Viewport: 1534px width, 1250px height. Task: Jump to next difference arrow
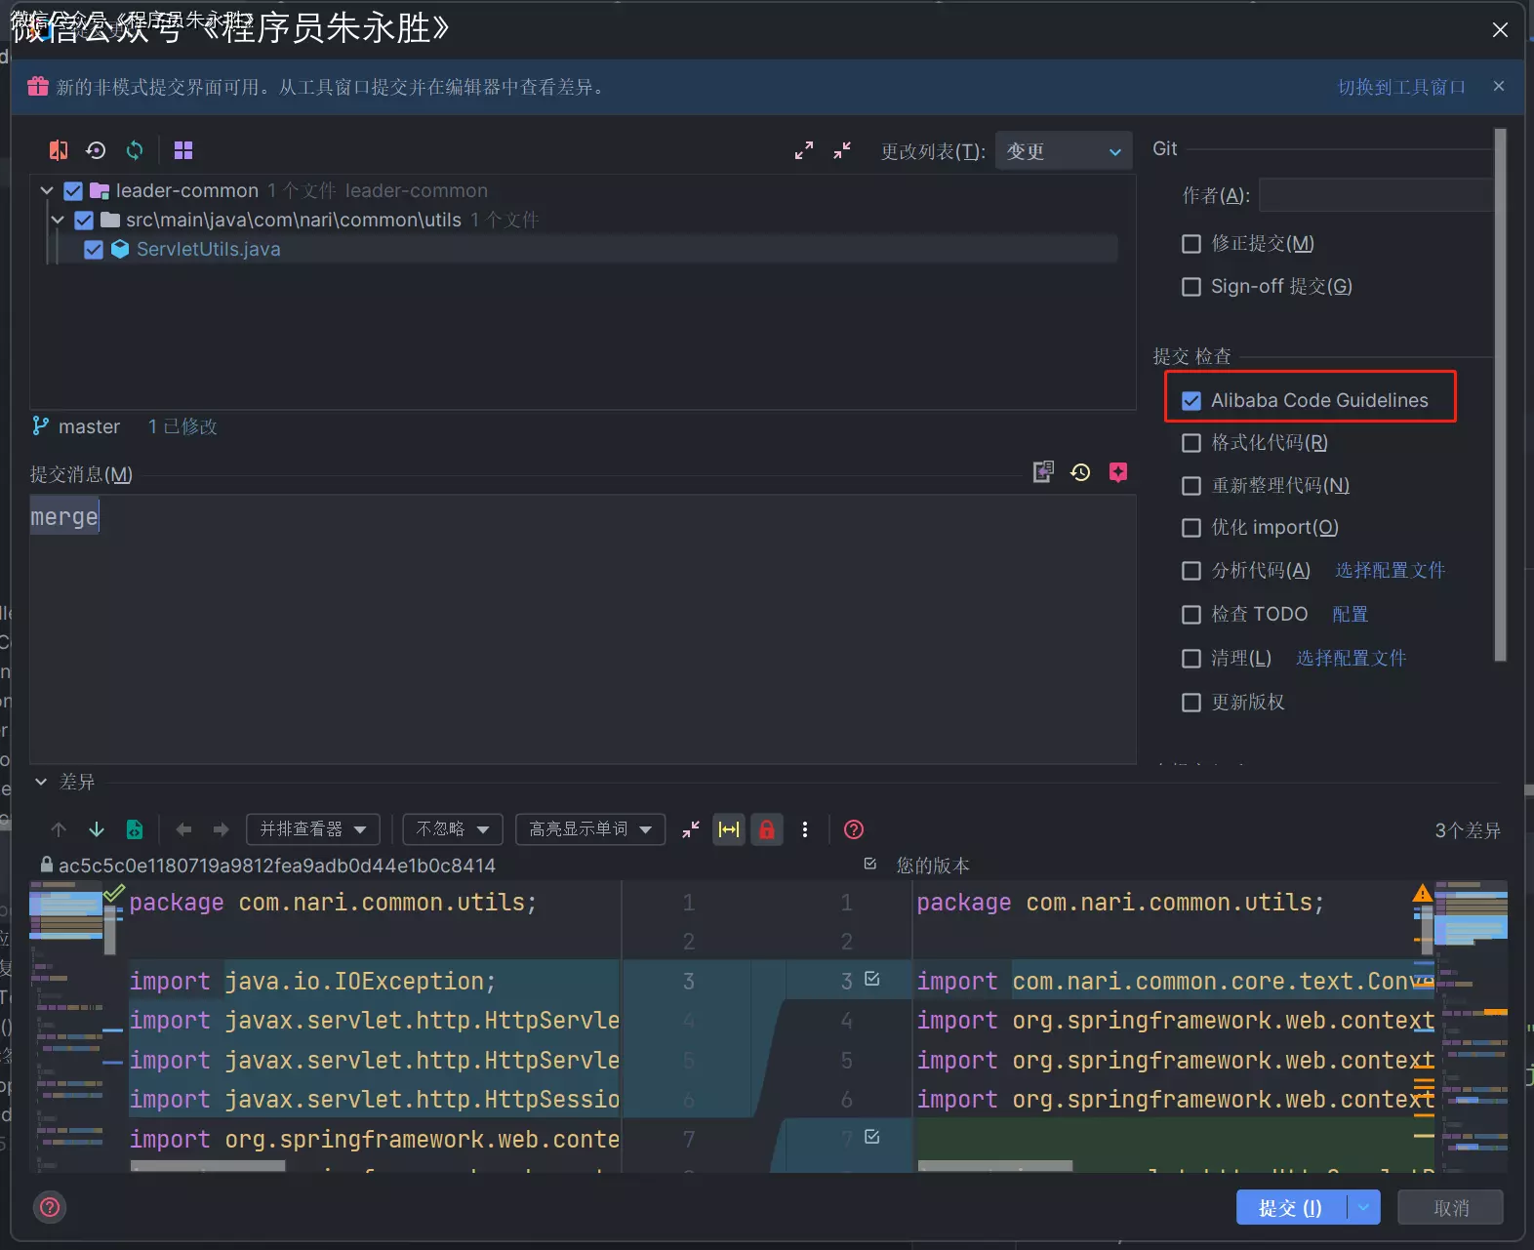point(97,829)
